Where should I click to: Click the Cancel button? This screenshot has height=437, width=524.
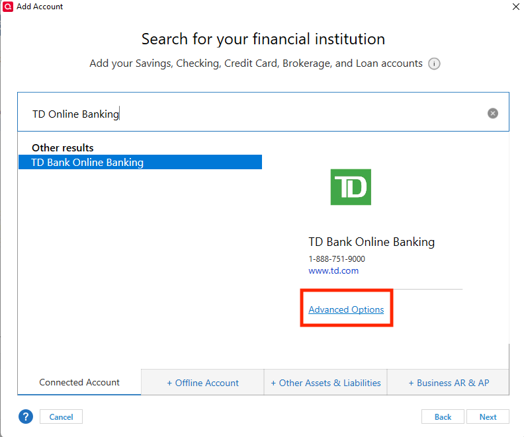[61, 417]
